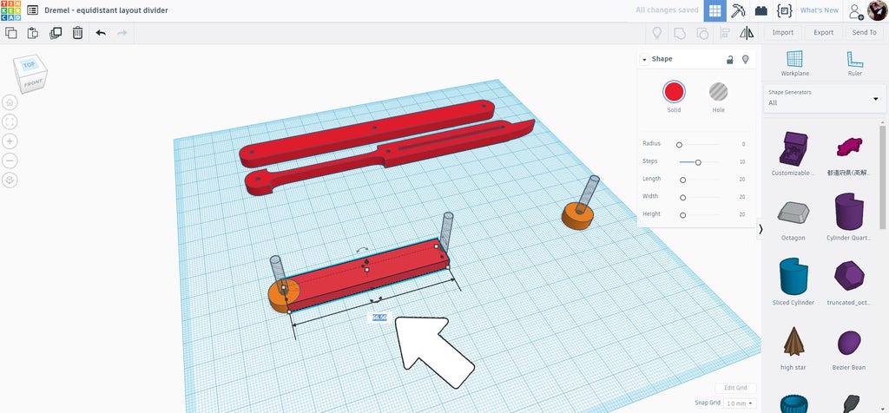Image resolution: width=889 pixels, height=413 pixels.
Task: Select the Ruler tool
Action: pos(854,62)
